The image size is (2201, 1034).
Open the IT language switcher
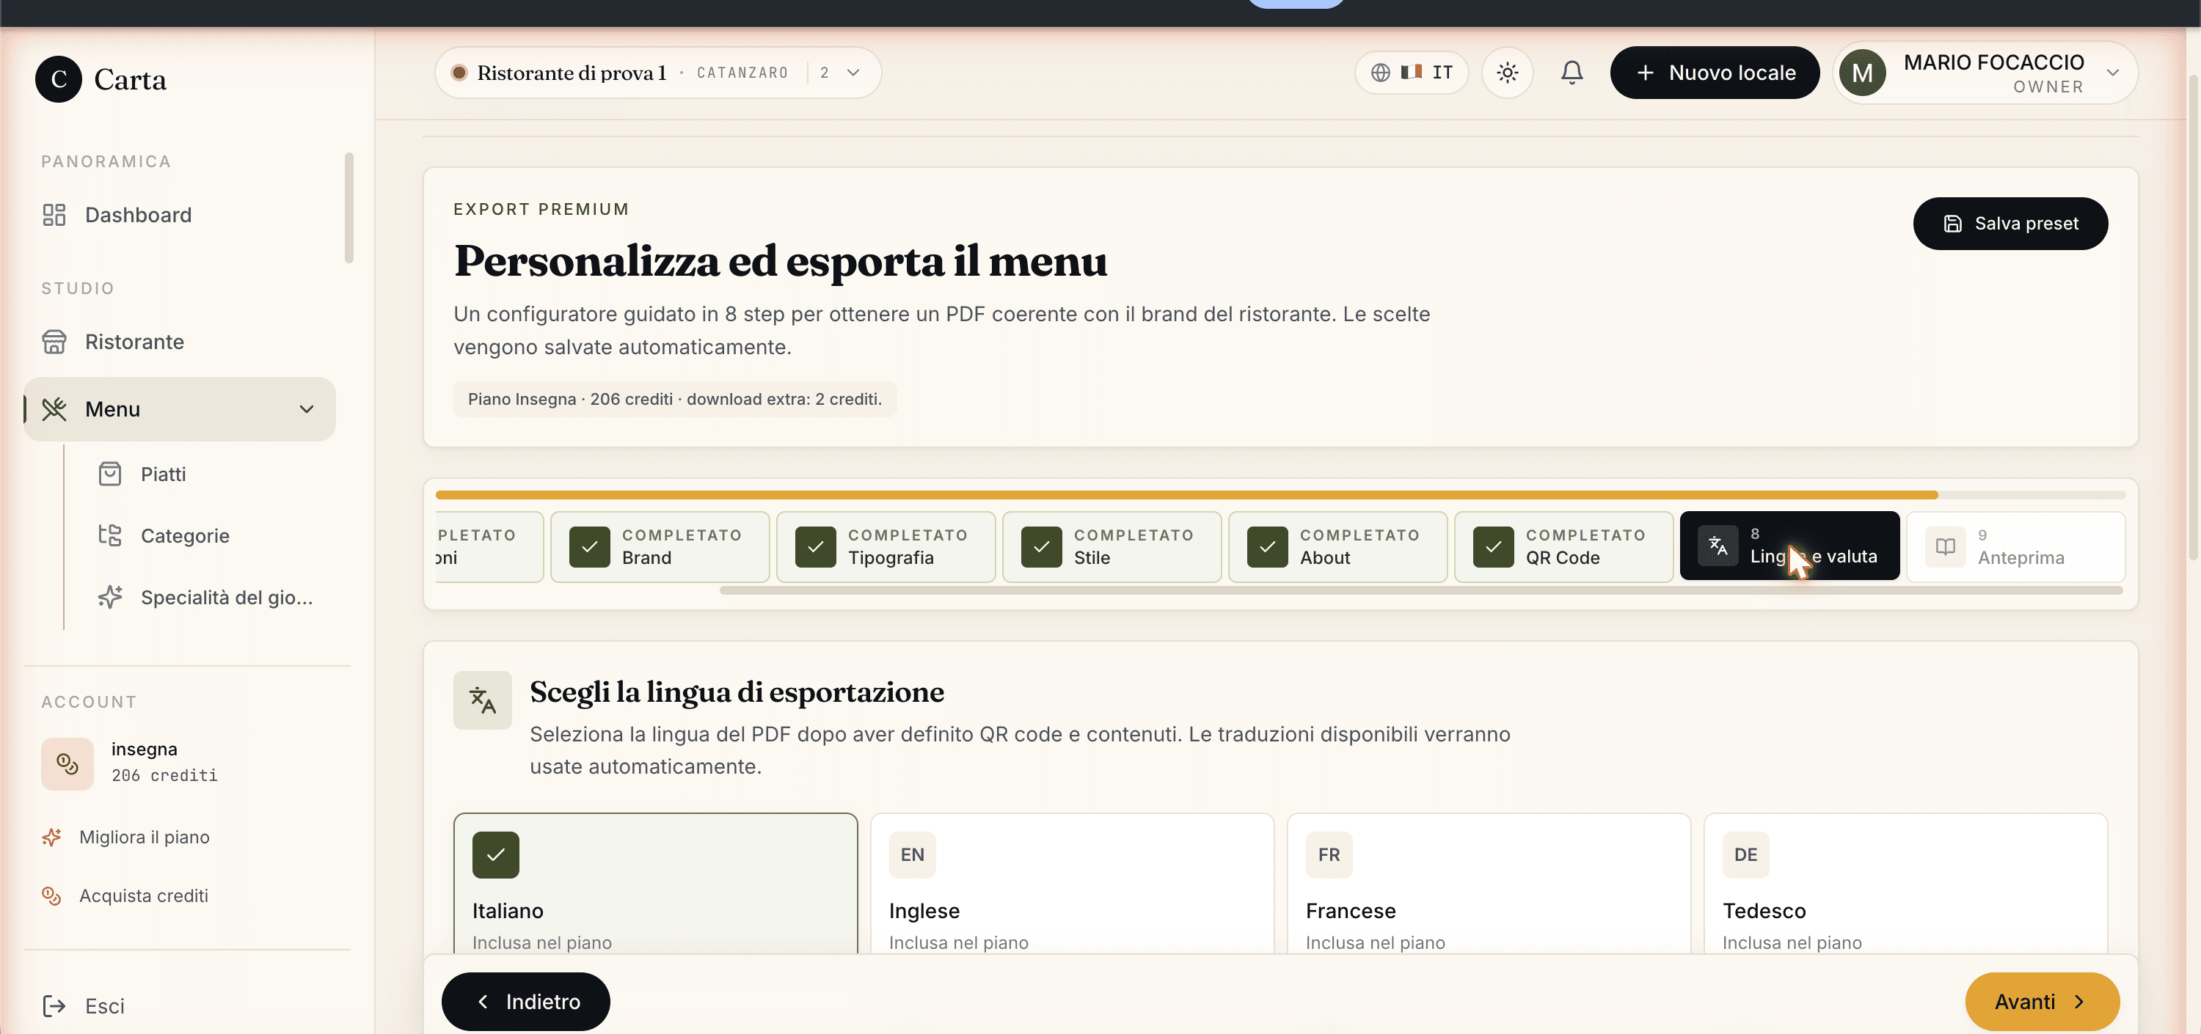1412,73
